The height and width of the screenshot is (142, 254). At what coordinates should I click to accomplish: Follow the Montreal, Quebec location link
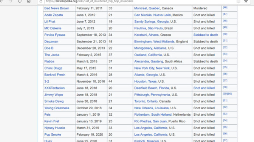click(x=147, y=8)
